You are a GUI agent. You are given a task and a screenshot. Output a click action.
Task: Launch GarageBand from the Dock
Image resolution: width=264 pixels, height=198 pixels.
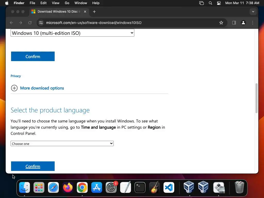154,187
